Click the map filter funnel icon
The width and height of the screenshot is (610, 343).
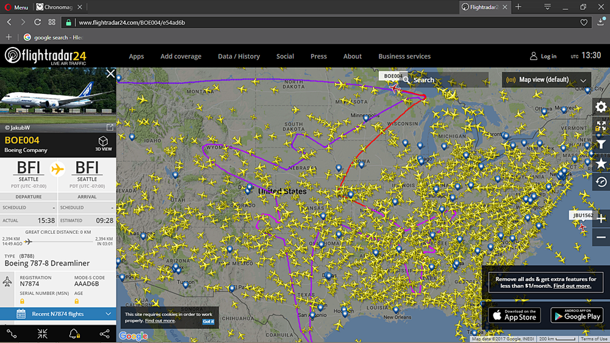(601, 145)
